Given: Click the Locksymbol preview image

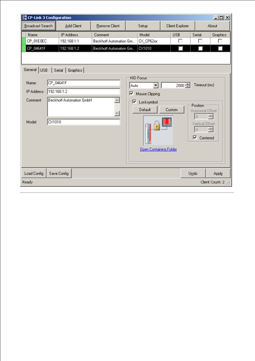Looking at the screenshot, I should coord(158,130).
